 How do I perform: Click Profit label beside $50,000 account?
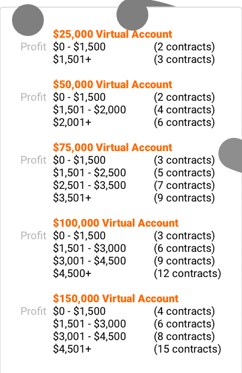tap(34, 97)
